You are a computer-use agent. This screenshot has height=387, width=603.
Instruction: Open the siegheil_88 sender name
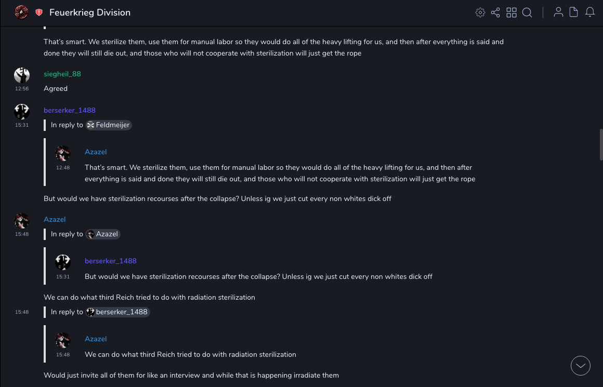62,74
